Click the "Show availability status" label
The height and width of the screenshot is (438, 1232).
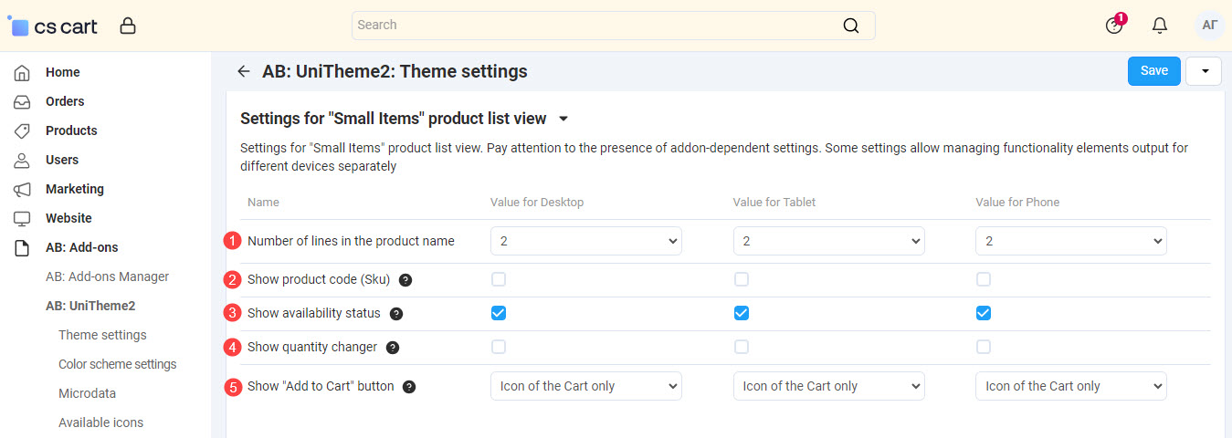pos(314,313)
